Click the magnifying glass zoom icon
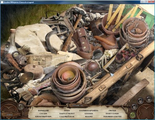This screenshot has width=155, height=120. (21, 106)
